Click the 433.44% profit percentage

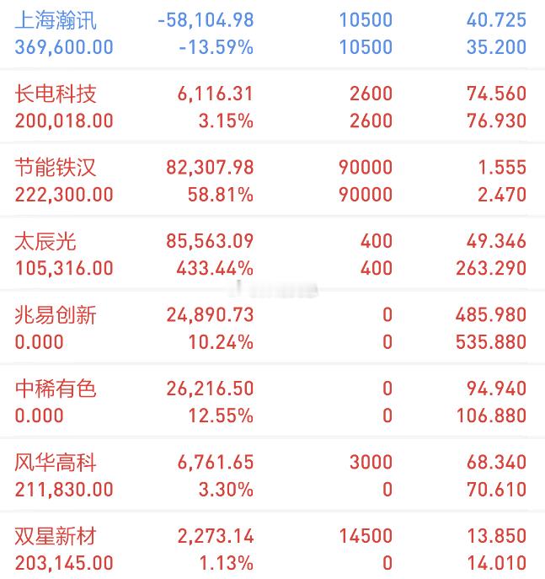[215, 269]
